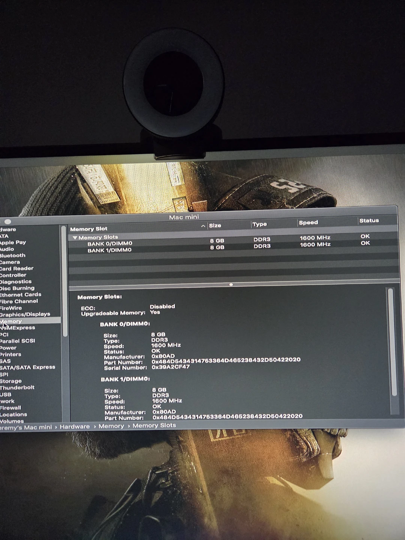Click the details pane vertical scrollbar
Screen dimensions: 405x540
pos(392,342)
